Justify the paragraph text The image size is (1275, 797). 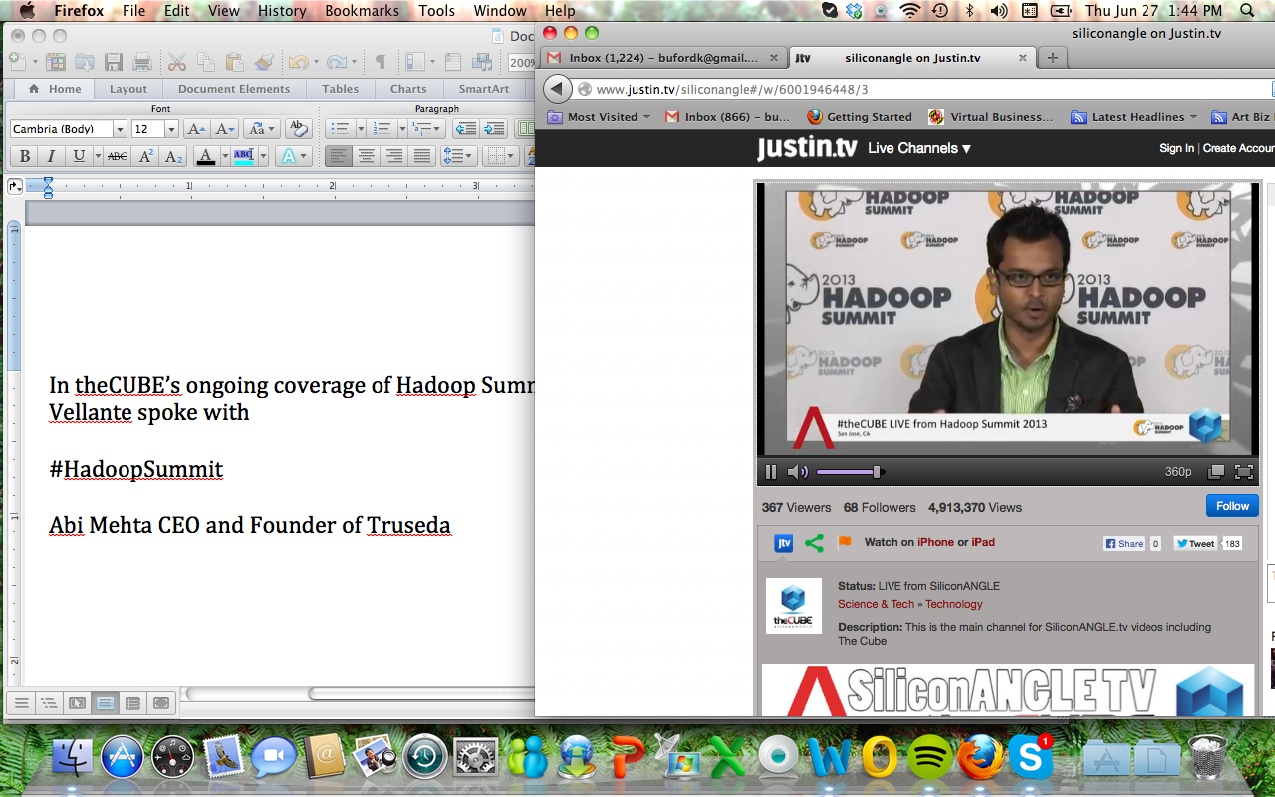tap(422, 156)
